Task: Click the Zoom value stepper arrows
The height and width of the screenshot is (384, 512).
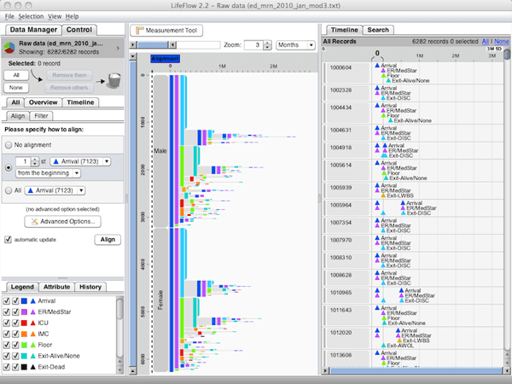Action: [267, 45]
